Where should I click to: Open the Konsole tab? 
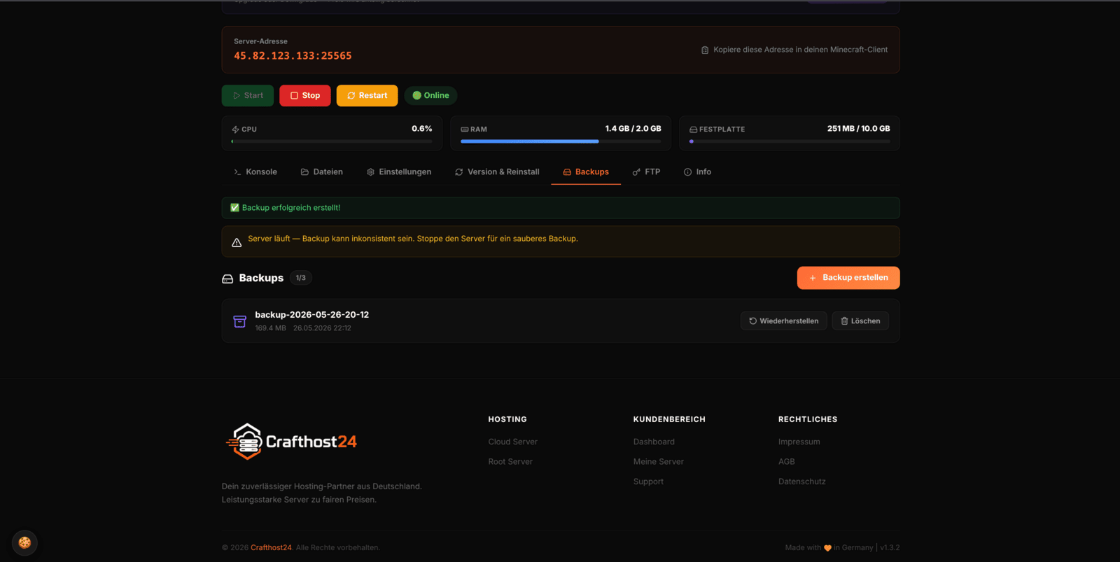point(255,172)
